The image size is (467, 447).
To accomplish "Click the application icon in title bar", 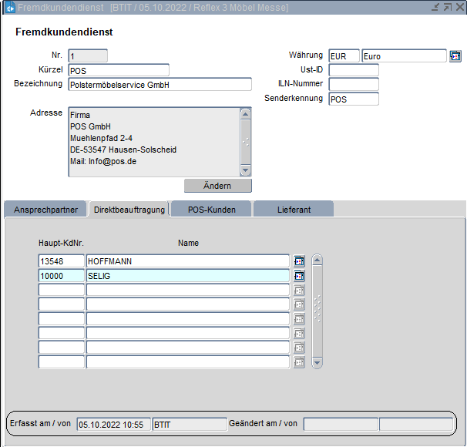I will [x=8, y=7].
